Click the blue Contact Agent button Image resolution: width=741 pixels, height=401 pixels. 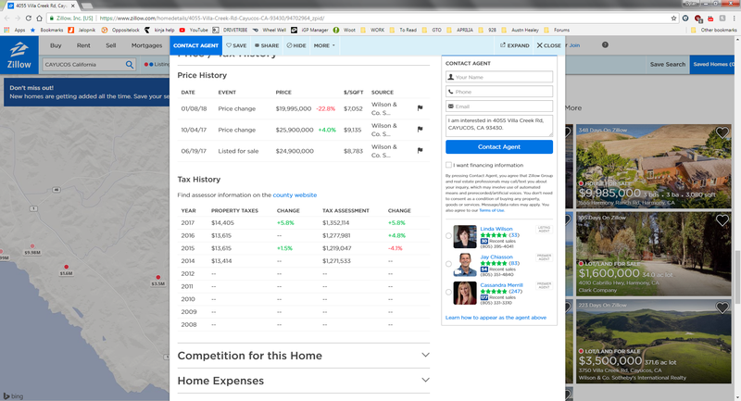tap(499, 147)
